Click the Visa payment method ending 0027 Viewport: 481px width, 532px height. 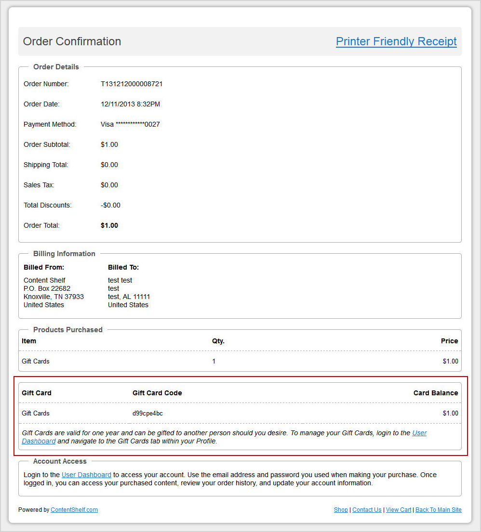(x=130, y=124)
